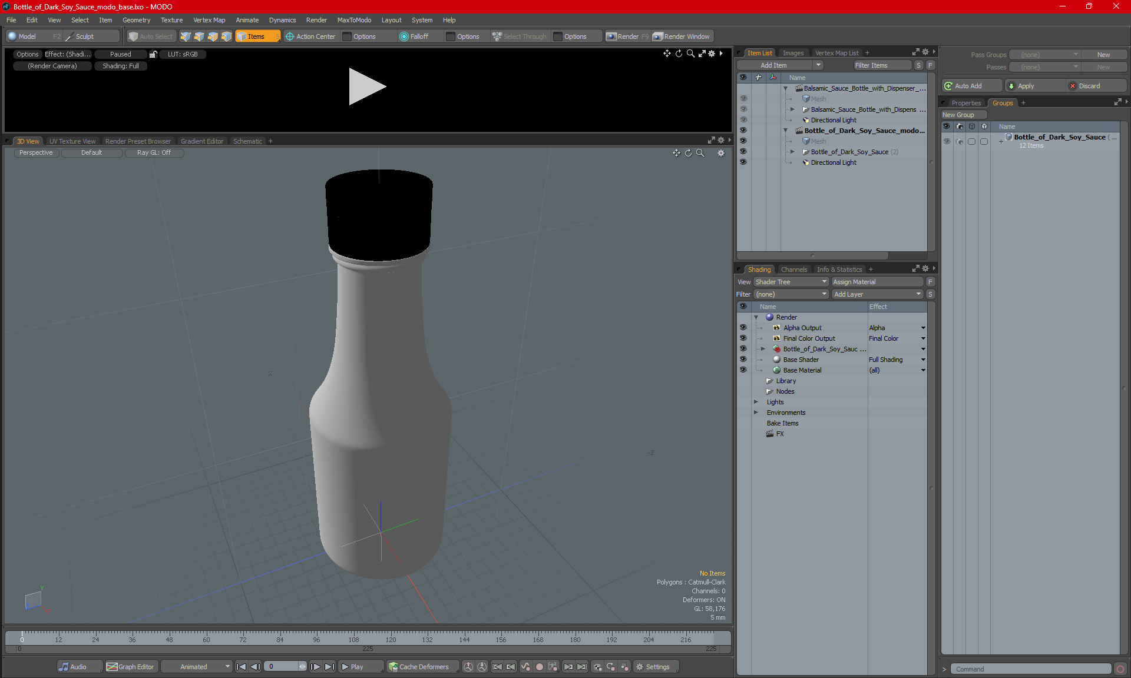Open the Geometry menu

tap(136, 20)
